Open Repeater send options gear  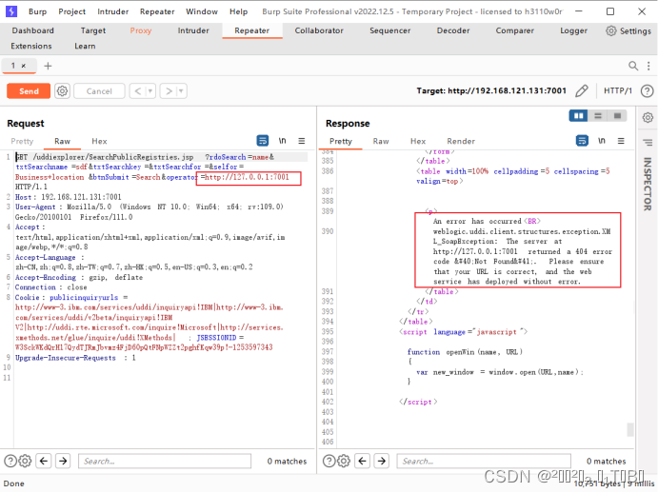click(x=62, y=91)
